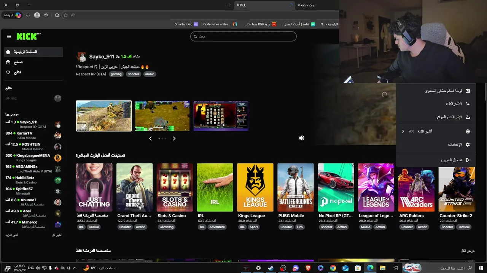Click View All link (عرض الكل)

(x=468, y=251)
